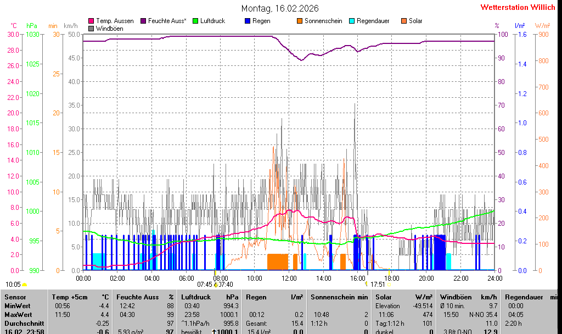Viewport: 562px width, 334px height.
Task: Click the date heading Montag, 16.02.2026
Action: click(x=280, y=8)
